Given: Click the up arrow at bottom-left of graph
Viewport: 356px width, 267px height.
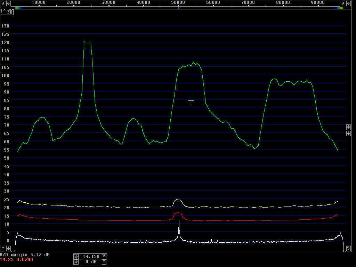Looking at the screenshot, I should pyautogui.click(x=3, y=248).
